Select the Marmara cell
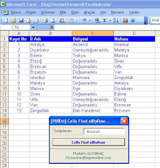 coord(93,77)
